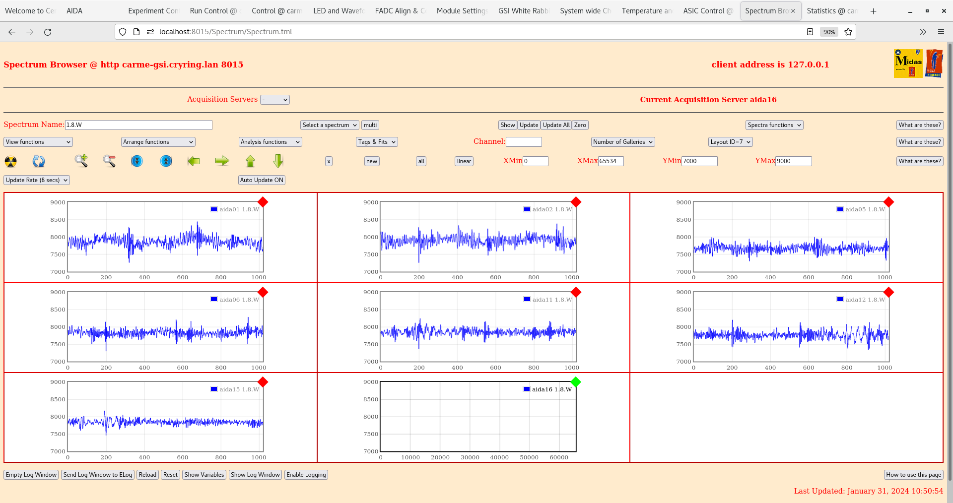Click the blue aida16 legend color swatch
953x503 pixels.
pos(527,389)
